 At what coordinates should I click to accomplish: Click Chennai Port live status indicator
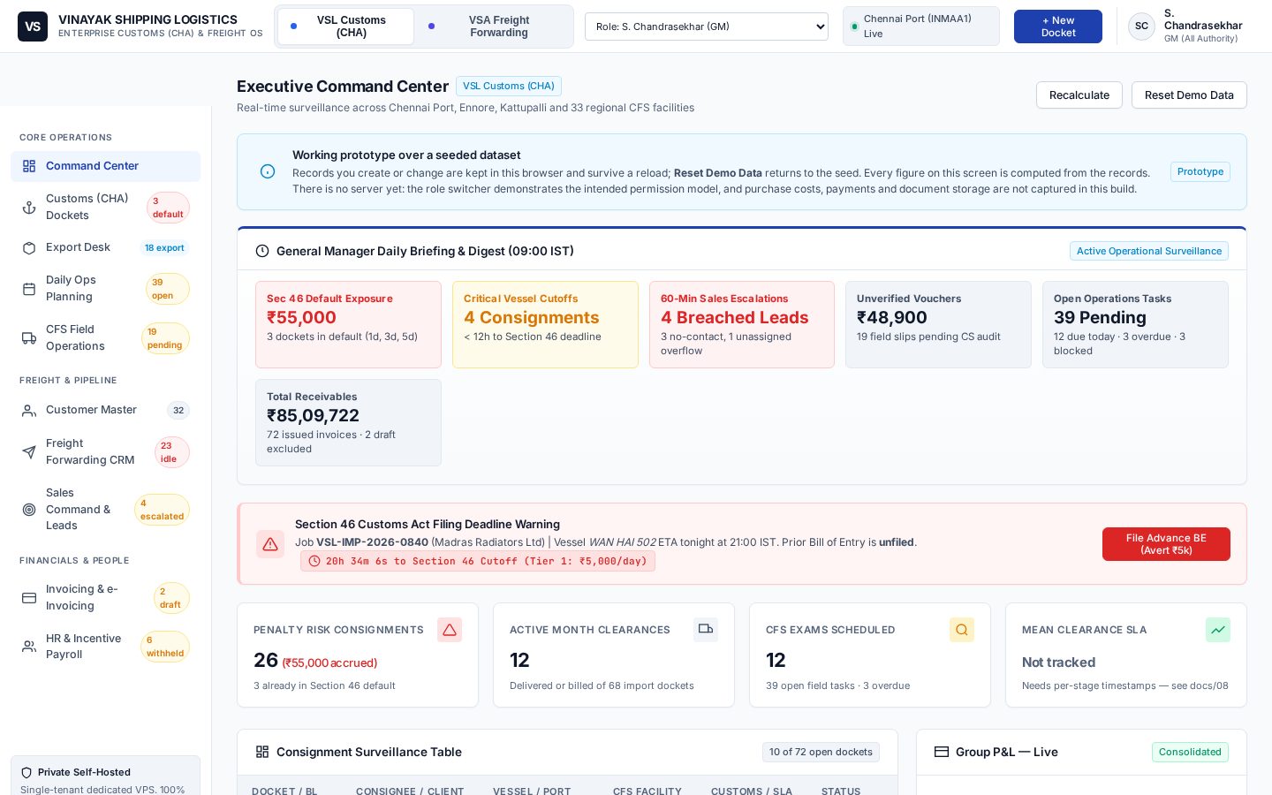click(x=921, y=26)
